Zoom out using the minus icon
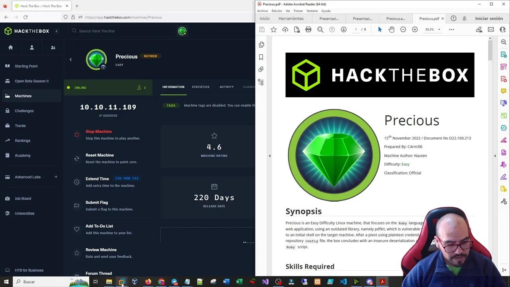 pos(403,29)
